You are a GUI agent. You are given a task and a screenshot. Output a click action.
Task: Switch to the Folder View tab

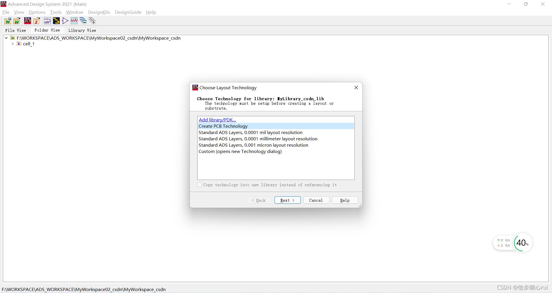(x=47, y=30)
